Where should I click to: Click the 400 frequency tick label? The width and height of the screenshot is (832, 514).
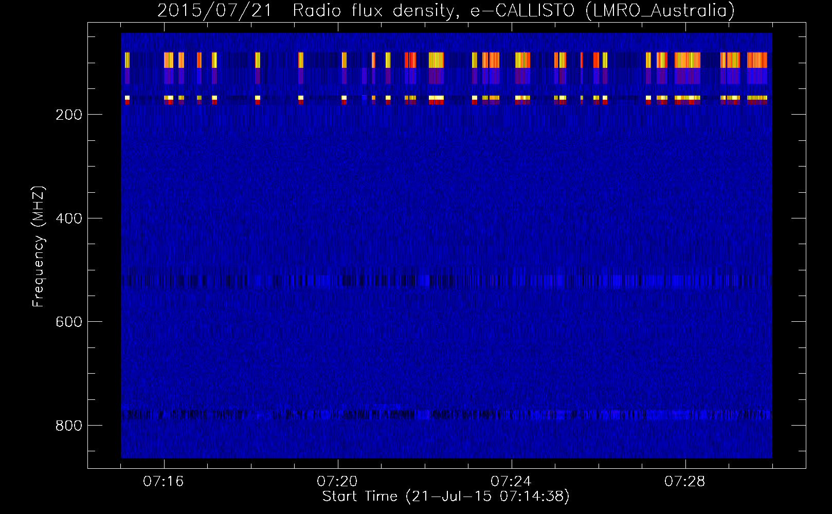click(69, 218)
